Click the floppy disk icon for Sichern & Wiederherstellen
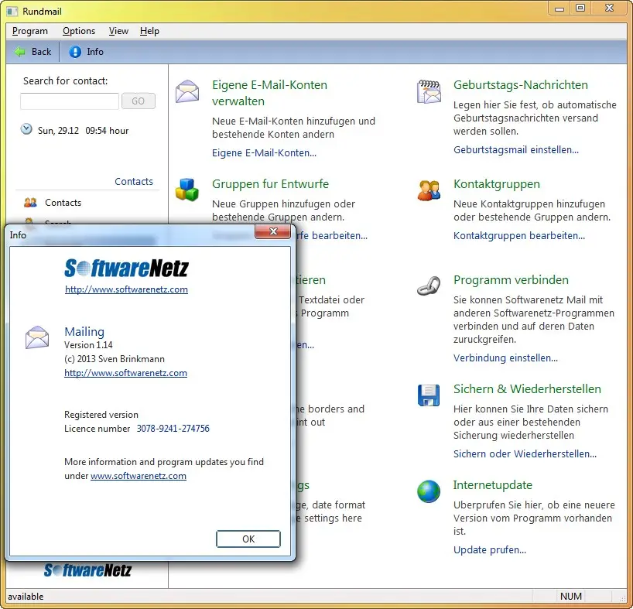This screenshot has width=633, height=609. (x=429, y=395)
